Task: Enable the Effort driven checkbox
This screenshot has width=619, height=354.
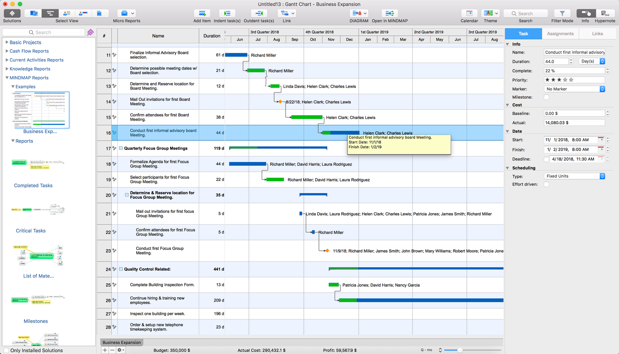Action: 546,184
